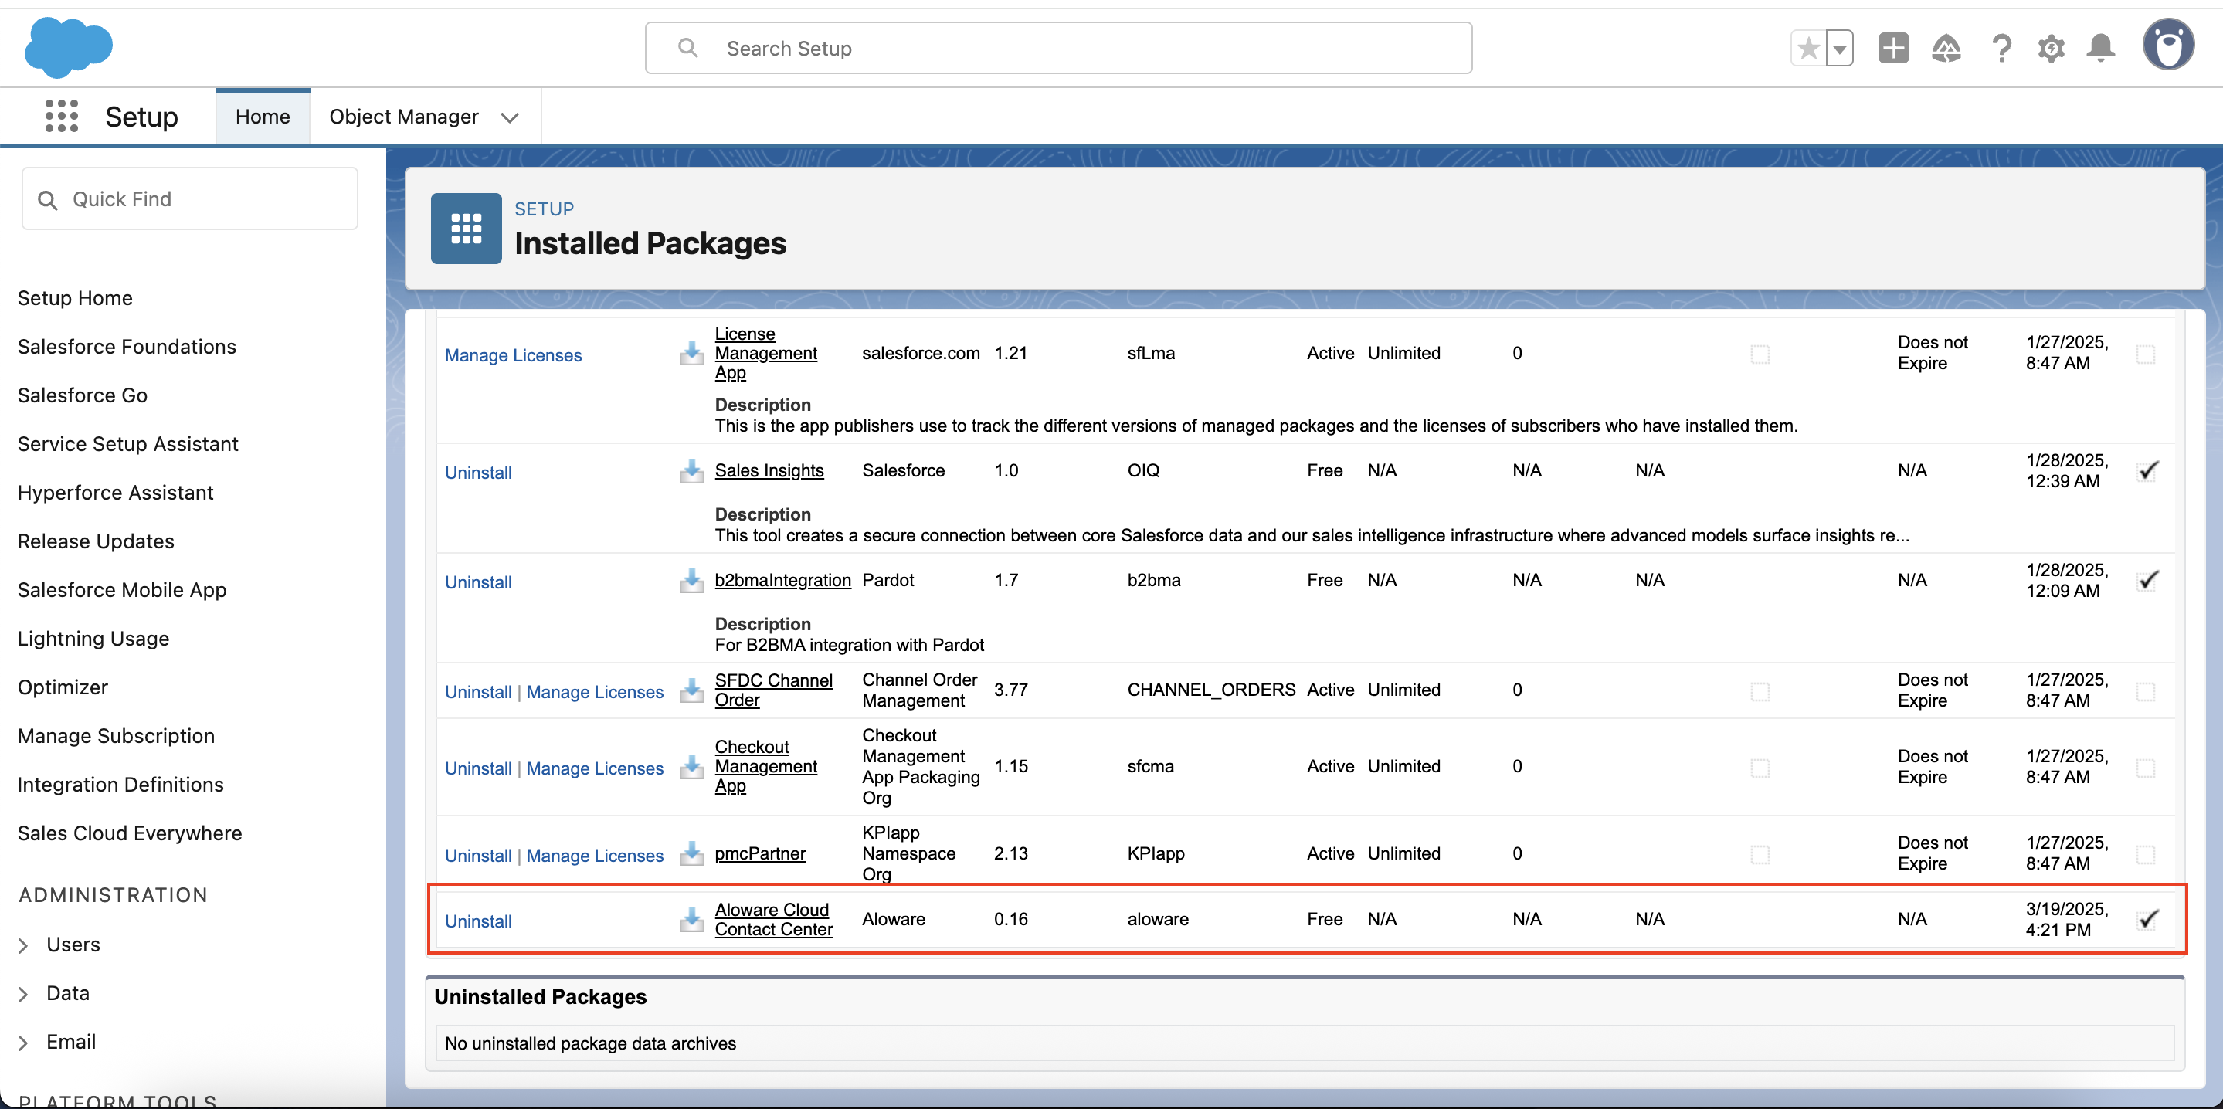Switch to the Home tab

click(263, 117)
